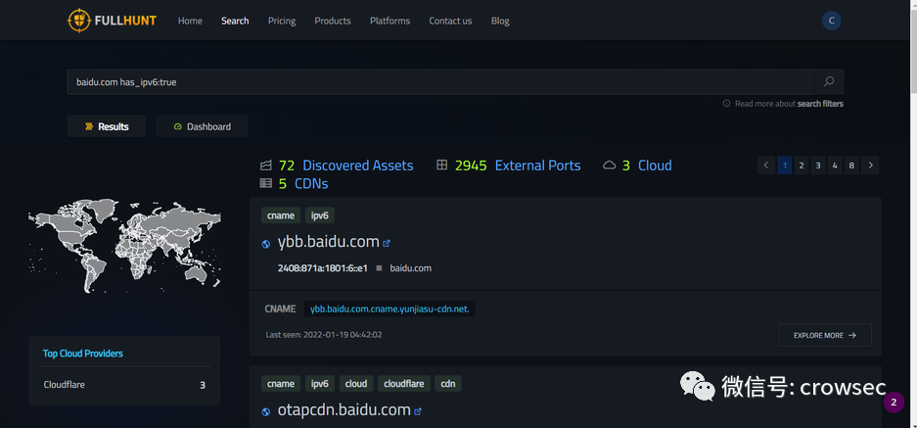Click the cloudflare tag on otapcdn card
The image size is (917, 428).
point(403,384)
